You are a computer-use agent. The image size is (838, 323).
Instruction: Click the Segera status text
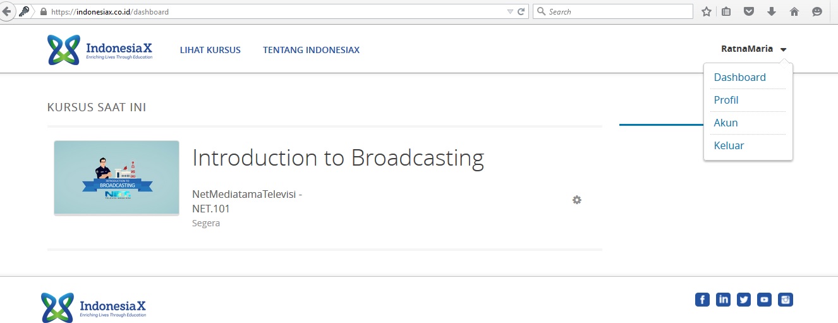206,223
